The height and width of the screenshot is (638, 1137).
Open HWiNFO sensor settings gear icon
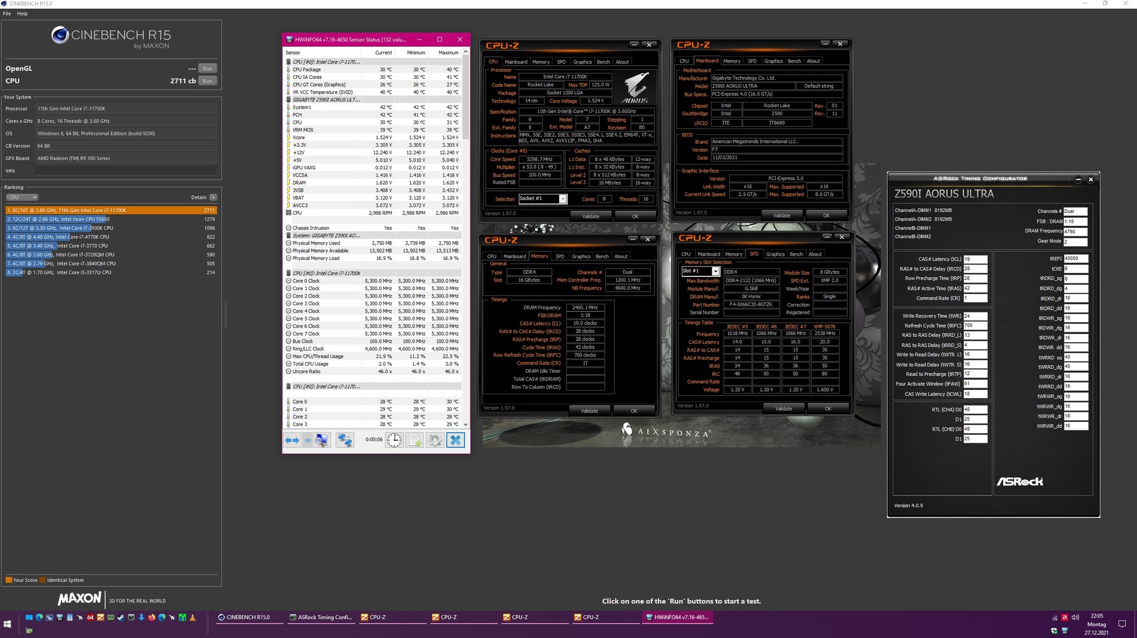click(435, 440)
